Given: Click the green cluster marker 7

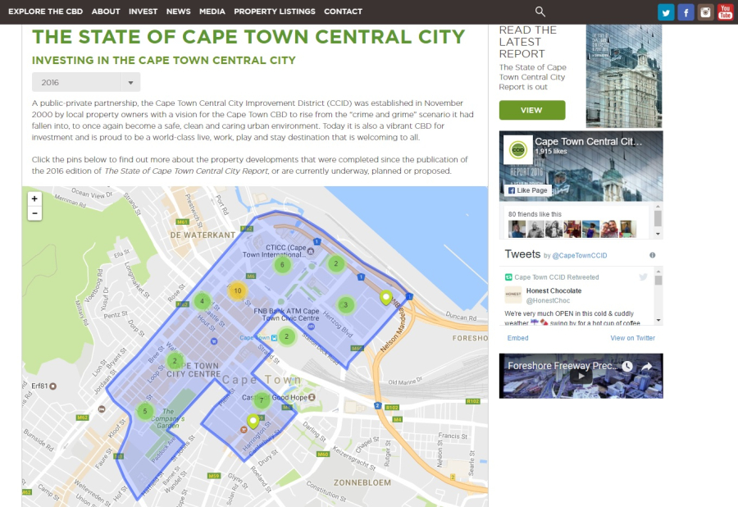Looking at the screenshot, I should point(262,400).
